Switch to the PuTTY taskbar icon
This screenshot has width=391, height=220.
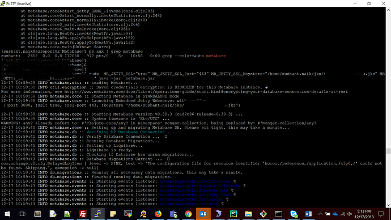(97, 214)
